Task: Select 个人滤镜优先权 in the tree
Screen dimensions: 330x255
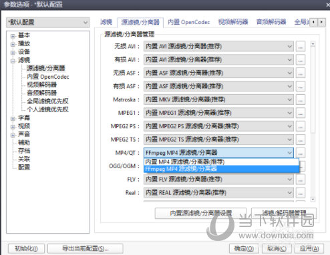Action: [x=47, y=109]
